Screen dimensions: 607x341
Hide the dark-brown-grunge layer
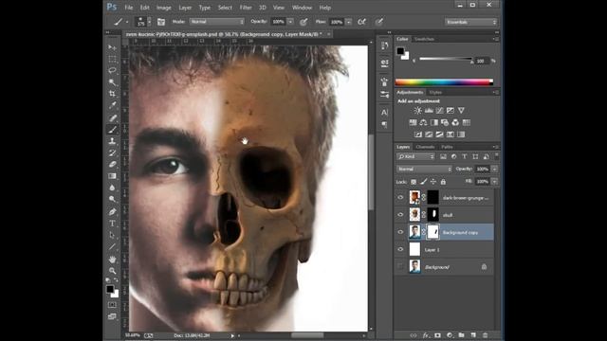click(400, 198)
